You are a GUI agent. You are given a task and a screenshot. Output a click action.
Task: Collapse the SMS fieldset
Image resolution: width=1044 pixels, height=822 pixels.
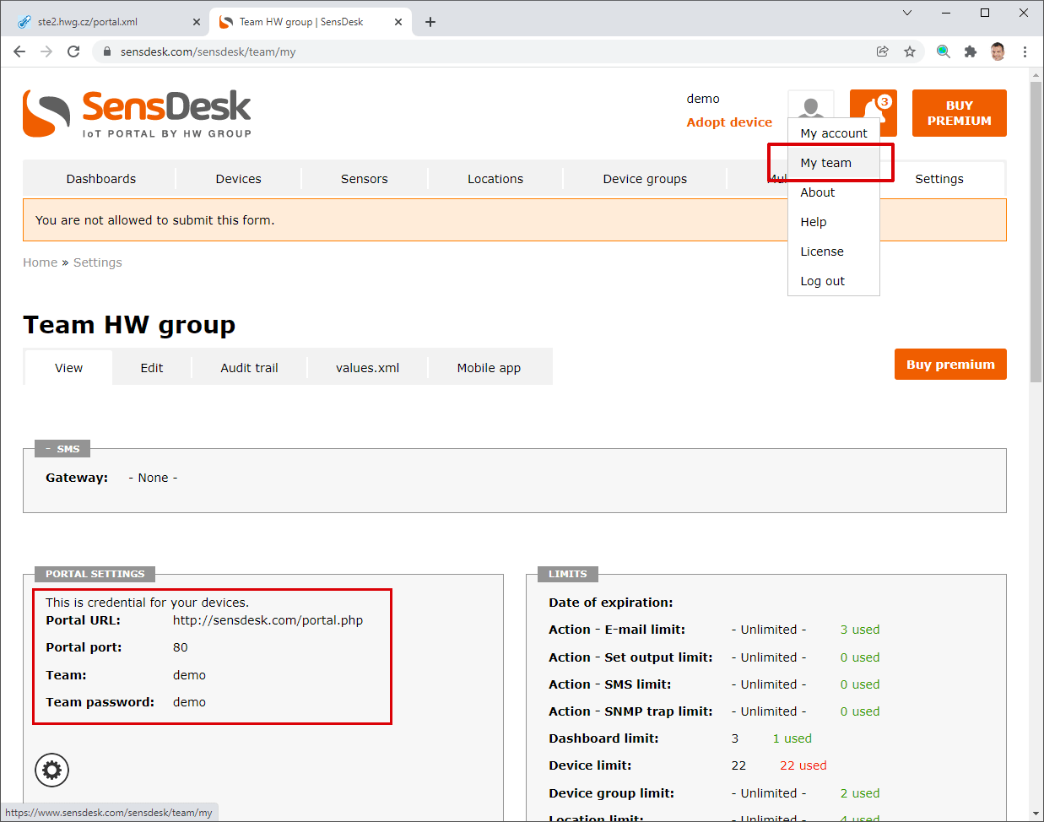[62, 449]
